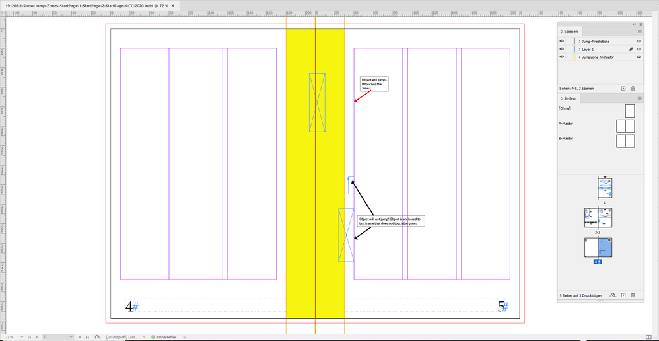Hide the Jumpzone-Indicator layer
The image size is (659, 341).
pyautogui.click(x=561, y=57)
